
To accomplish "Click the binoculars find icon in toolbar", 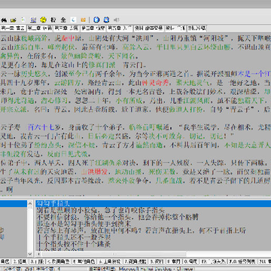I will tap(4, 20).
